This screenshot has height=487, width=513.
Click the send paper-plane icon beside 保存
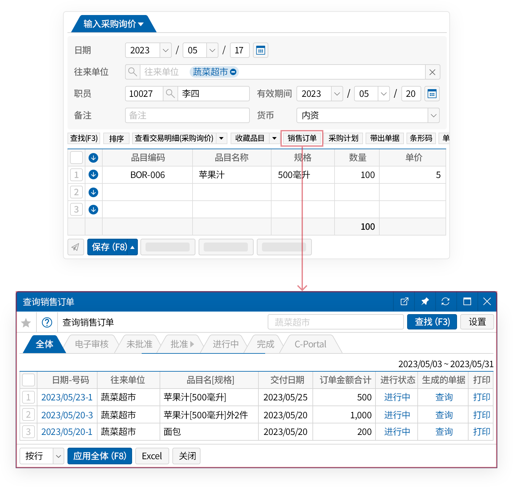click(75, 247)
